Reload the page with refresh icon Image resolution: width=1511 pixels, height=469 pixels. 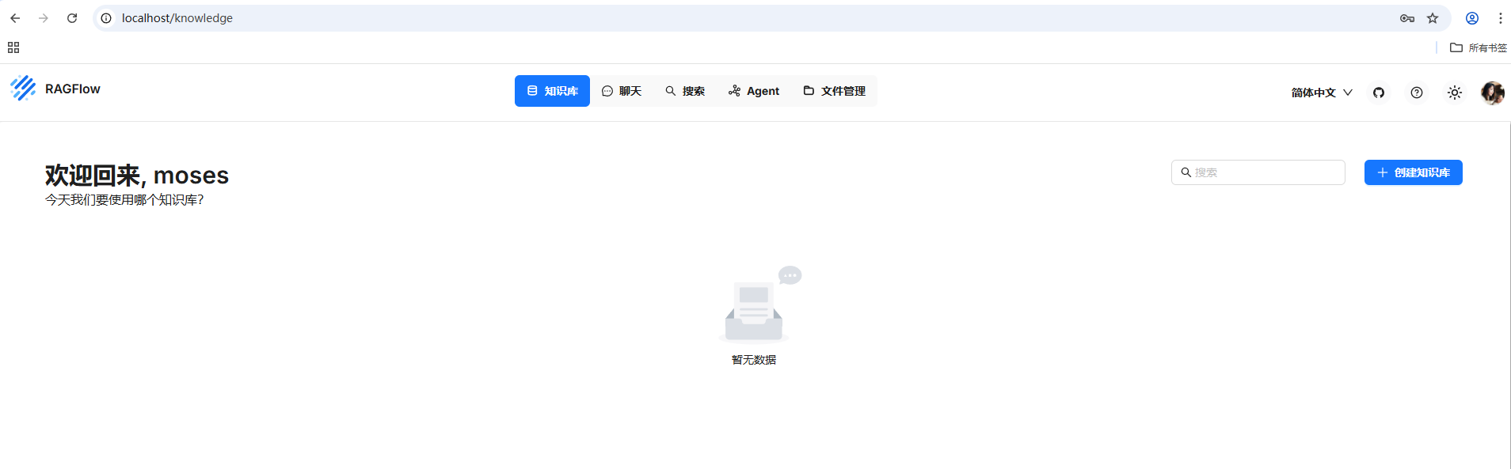pos(72,18)
